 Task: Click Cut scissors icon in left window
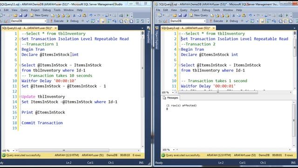coord(74,15)
